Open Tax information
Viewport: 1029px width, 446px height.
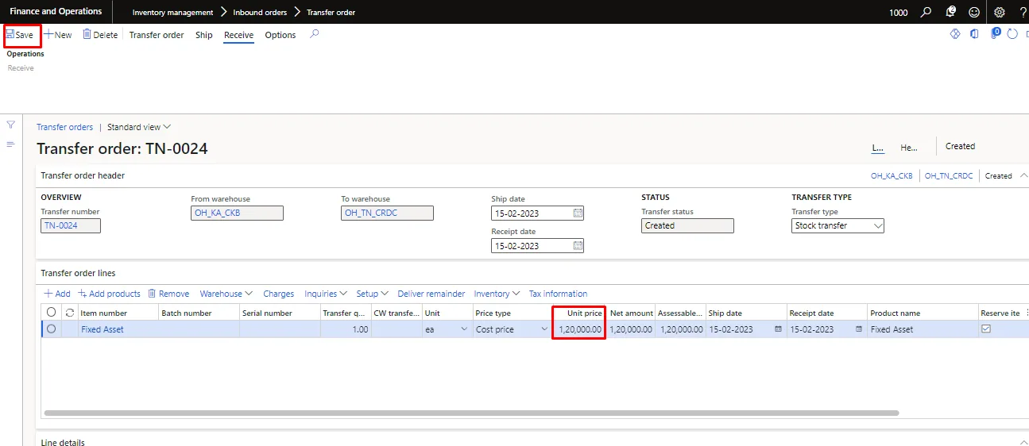pyautogui.click(x=558, y=294)
